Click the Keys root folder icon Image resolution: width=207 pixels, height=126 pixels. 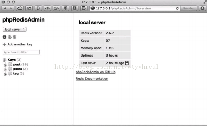(x=5, y=60)
